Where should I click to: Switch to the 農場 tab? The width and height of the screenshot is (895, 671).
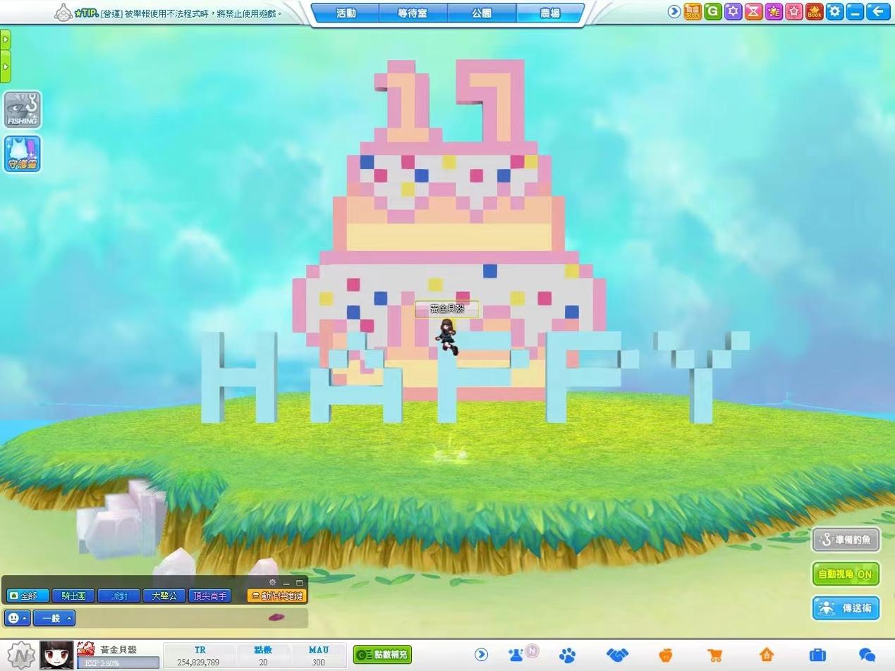click(549, 13)
